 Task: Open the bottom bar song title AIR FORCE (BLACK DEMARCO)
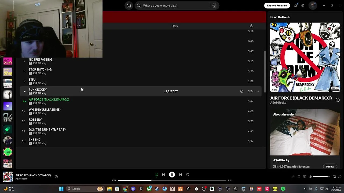coord(33,175)
